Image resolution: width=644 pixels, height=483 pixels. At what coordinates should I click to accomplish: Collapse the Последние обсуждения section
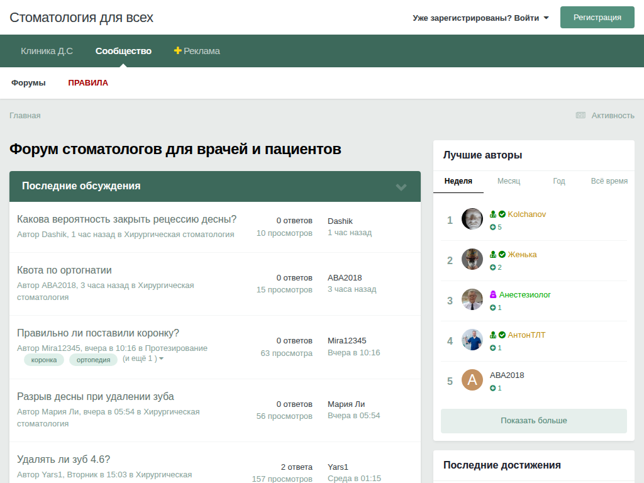tap(401, 187)
